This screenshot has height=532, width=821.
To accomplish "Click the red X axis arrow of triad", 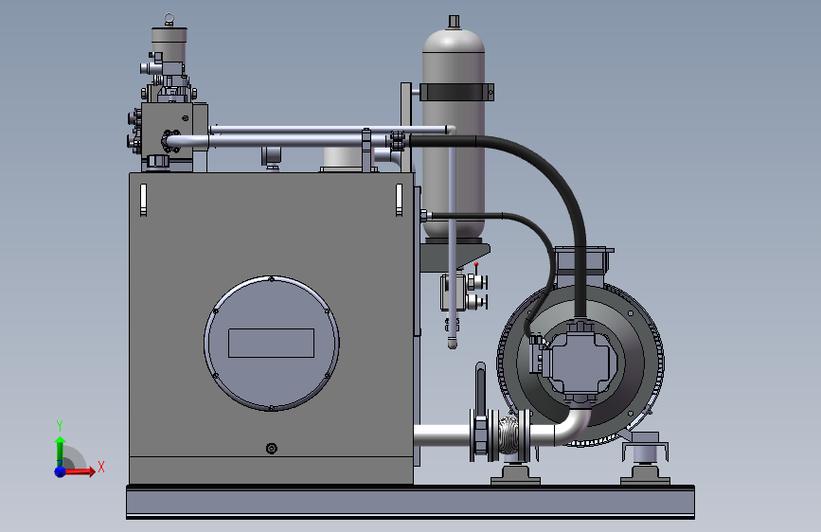I will (80, 471).
